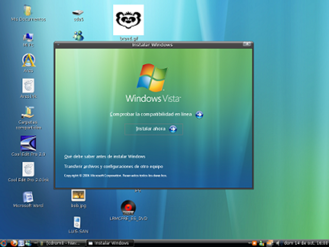329x247 pixels.
Task: Open the Microsoft Word desktop icon
Action: (28, 197)
